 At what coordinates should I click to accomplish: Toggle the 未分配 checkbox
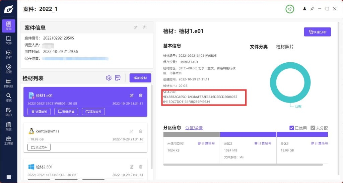click(x=313, y=128)
